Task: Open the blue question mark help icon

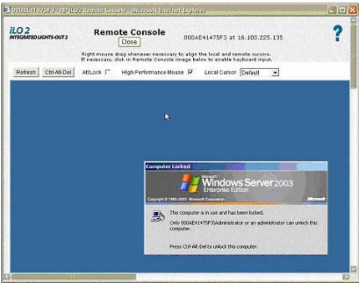Action: click(338, 33)
